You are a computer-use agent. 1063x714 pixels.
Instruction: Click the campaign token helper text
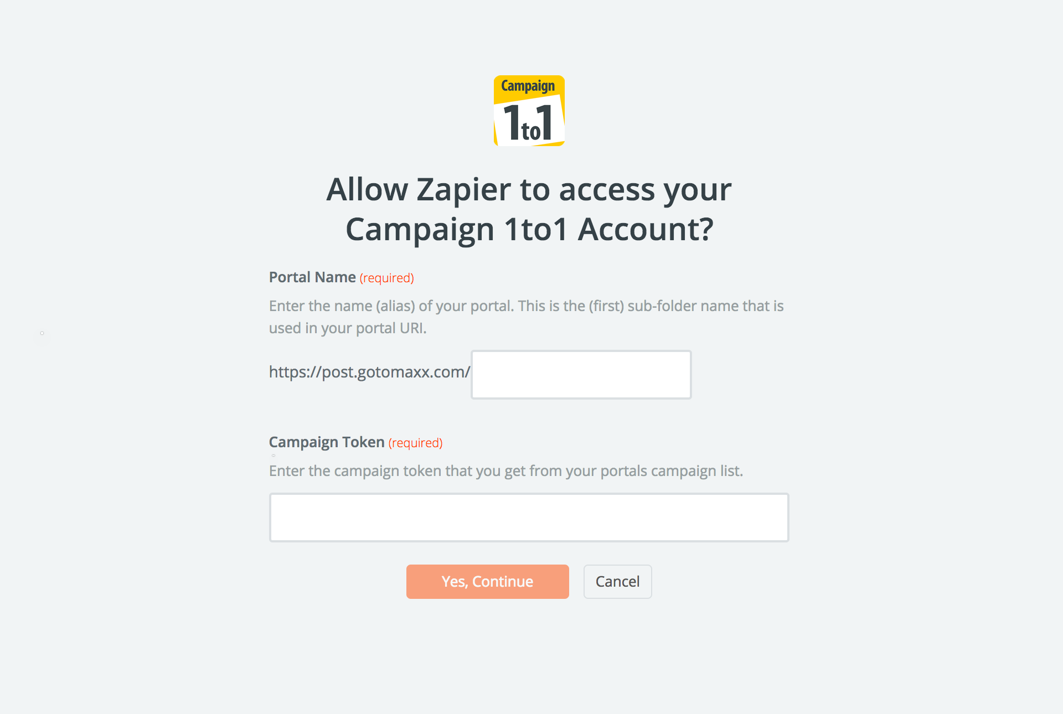coord(506,471)
